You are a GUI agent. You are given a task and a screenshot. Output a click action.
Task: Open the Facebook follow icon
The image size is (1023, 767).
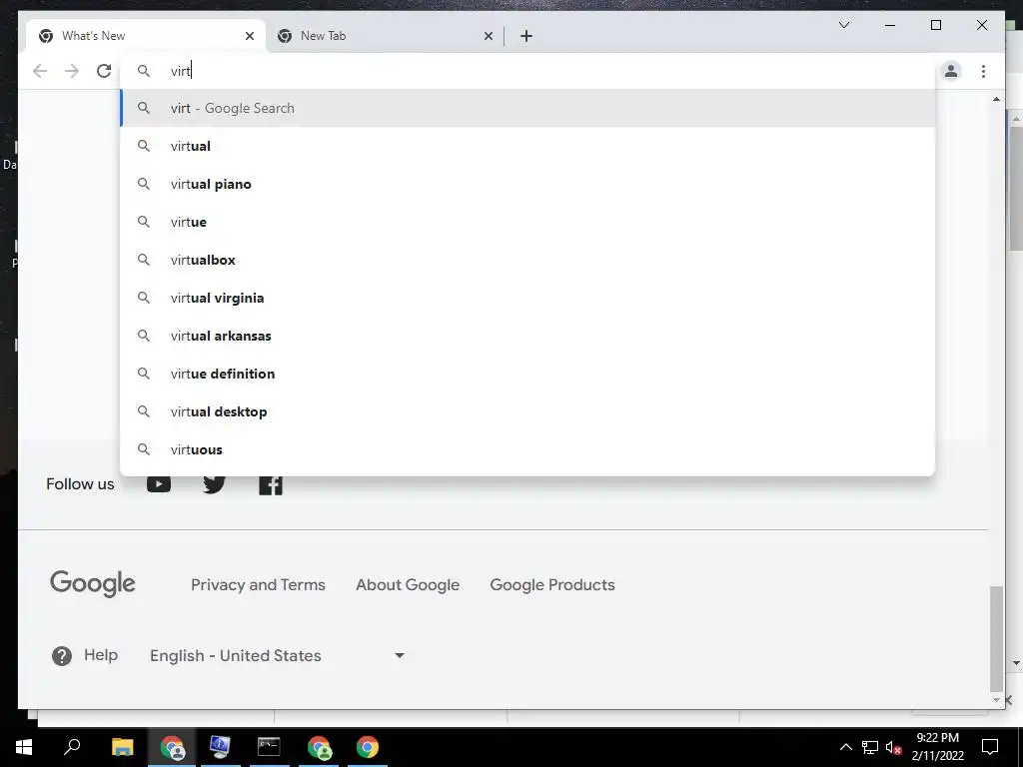click(x=270, y=485)
